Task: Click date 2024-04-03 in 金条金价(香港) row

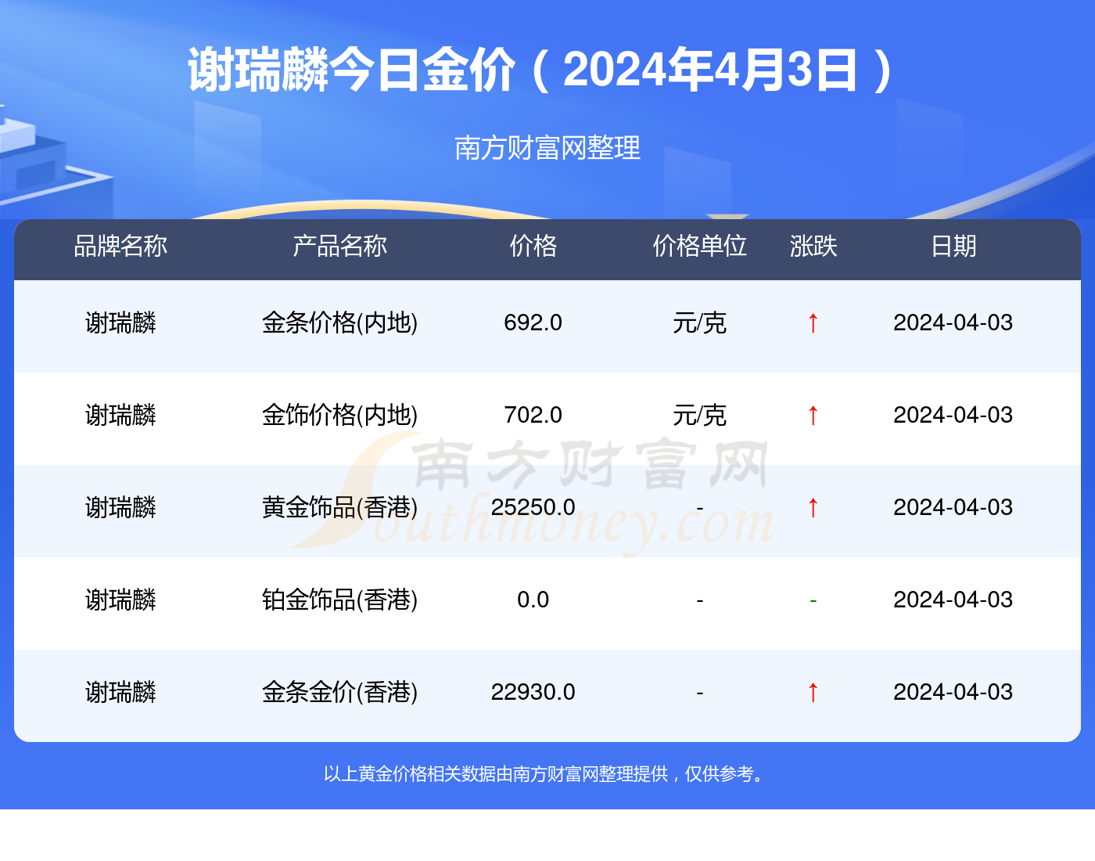Action: [953, 692]
